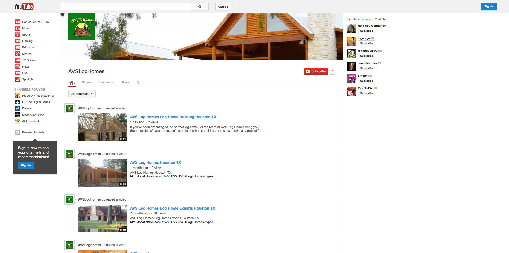Click the Browse channels plus icon
Screen dimensions: 509x253
click(x=18, y=132)
